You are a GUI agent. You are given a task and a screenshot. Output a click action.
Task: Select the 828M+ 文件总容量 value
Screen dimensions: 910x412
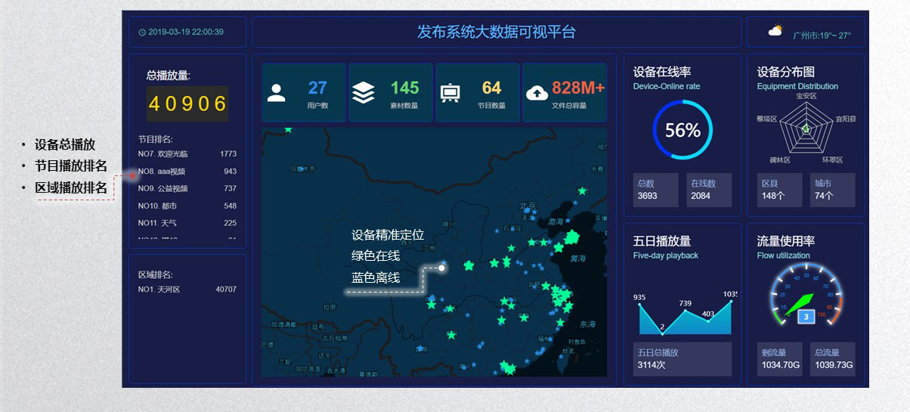[x=578, y=88]
